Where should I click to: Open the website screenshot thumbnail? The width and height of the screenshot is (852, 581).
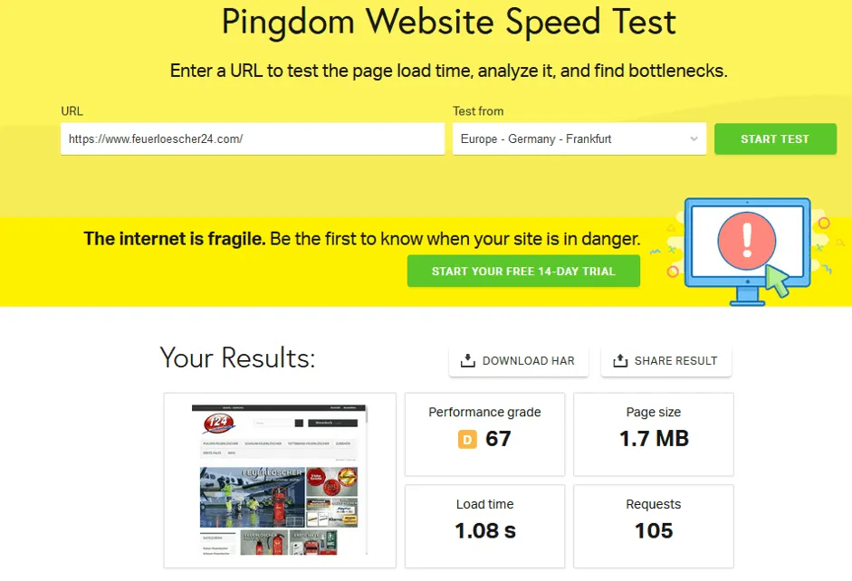[280, 481]
